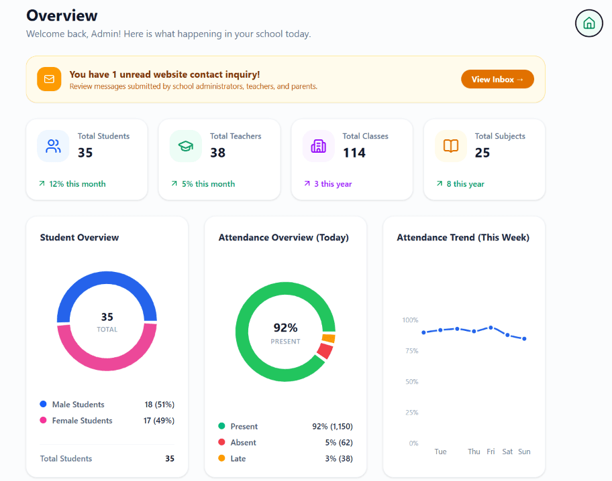Click the green Present legend dot
This screenshot has width=612, height=481.
[x=221, y=426]
